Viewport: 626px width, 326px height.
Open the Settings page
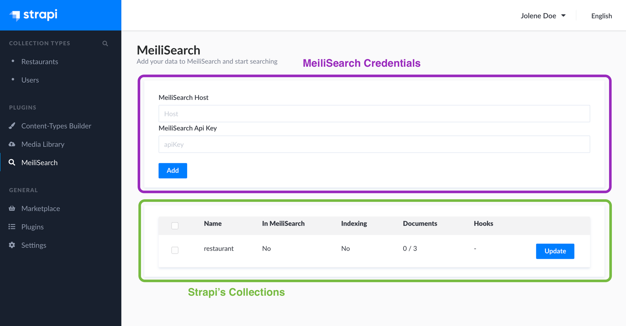(x=34, y=245)
